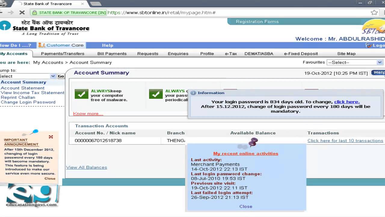Click the Help button beside date
This screenshot has height=217, width=385.
coord(378,73)
